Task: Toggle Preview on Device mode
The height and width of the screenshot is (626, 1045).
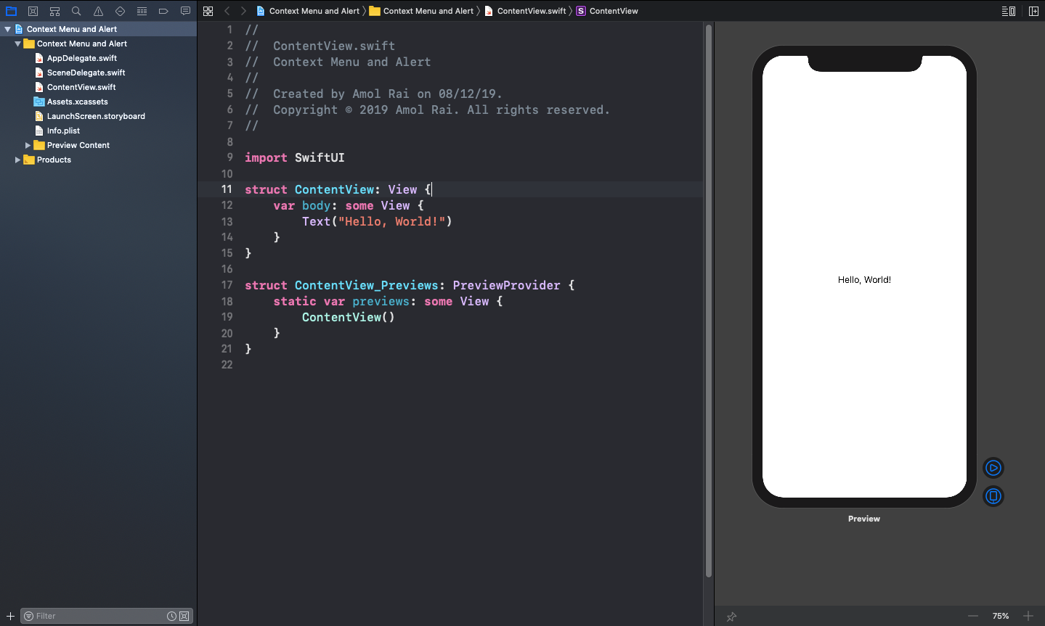Action: (993, 496)
